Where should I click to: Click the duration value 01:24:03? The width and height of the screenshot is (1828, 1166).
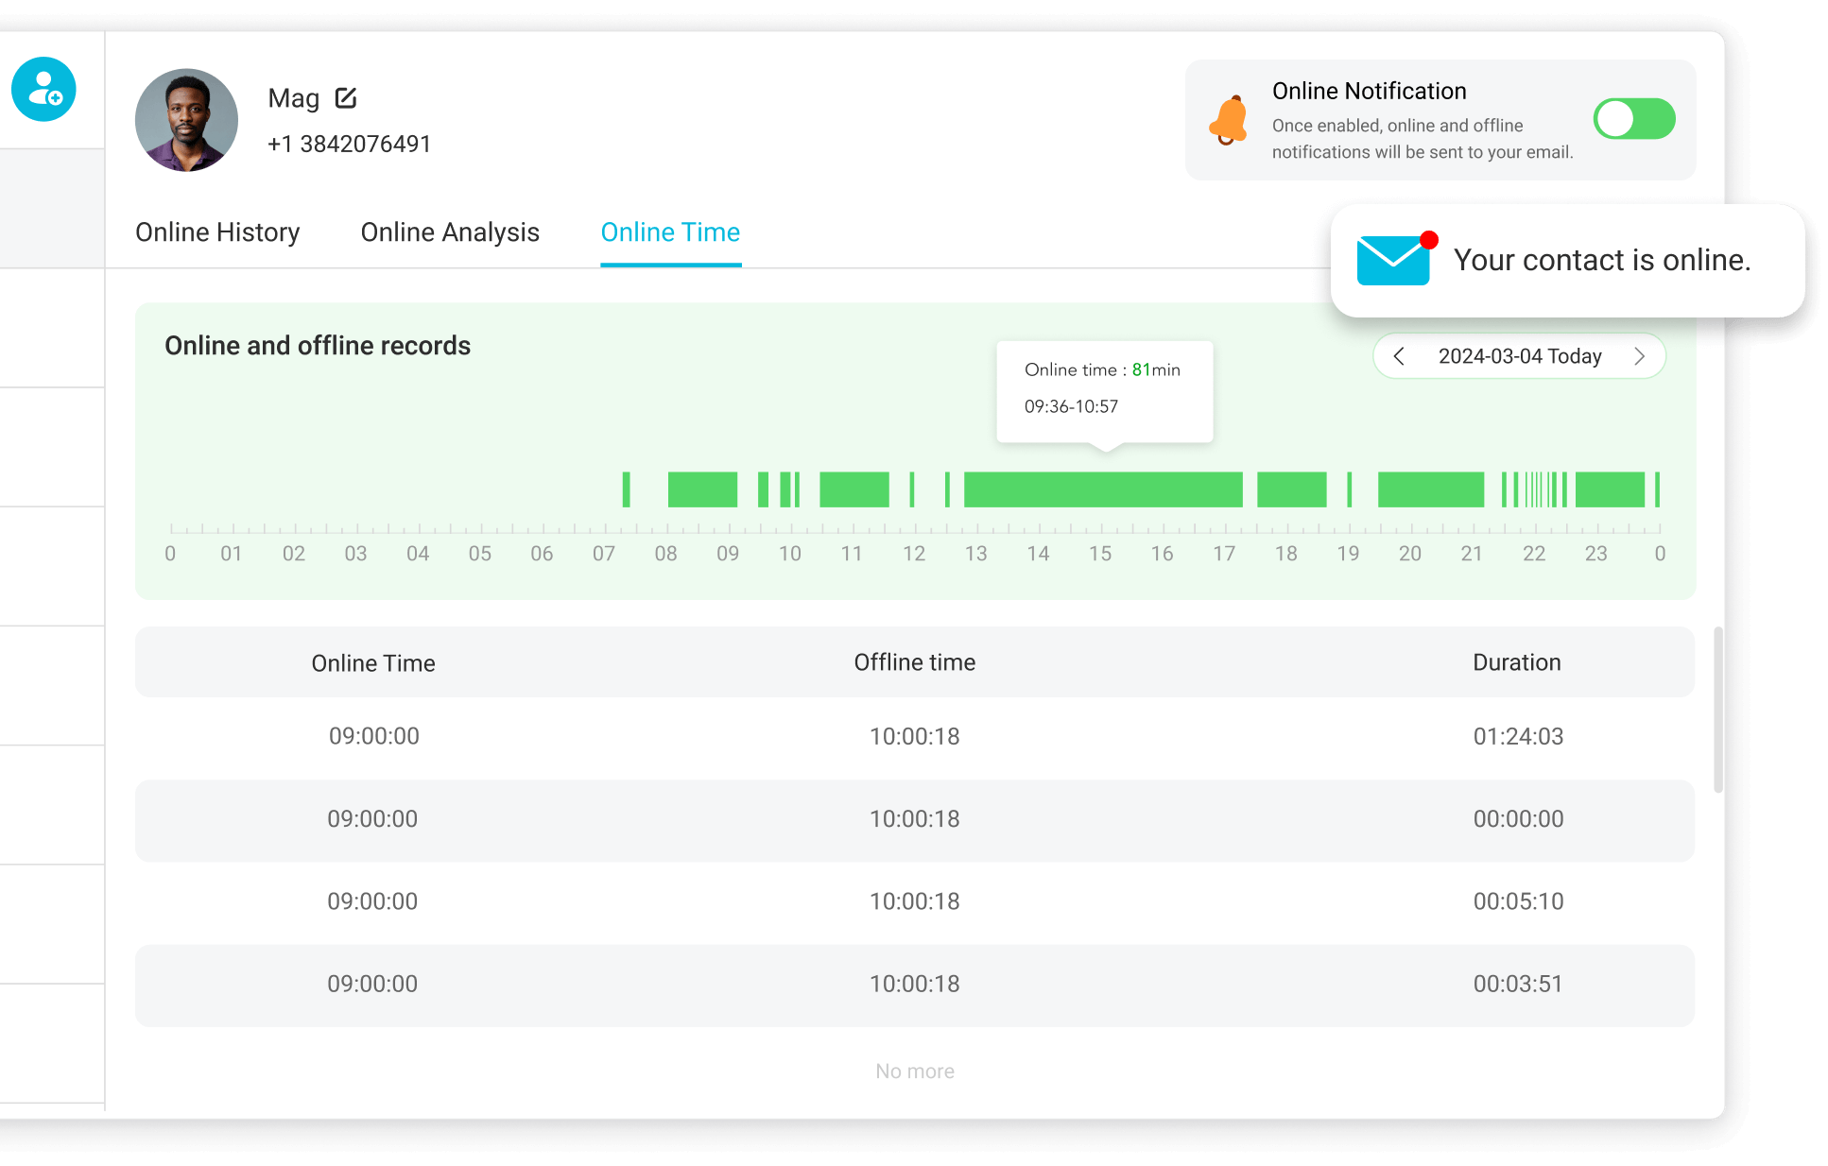1518,736
